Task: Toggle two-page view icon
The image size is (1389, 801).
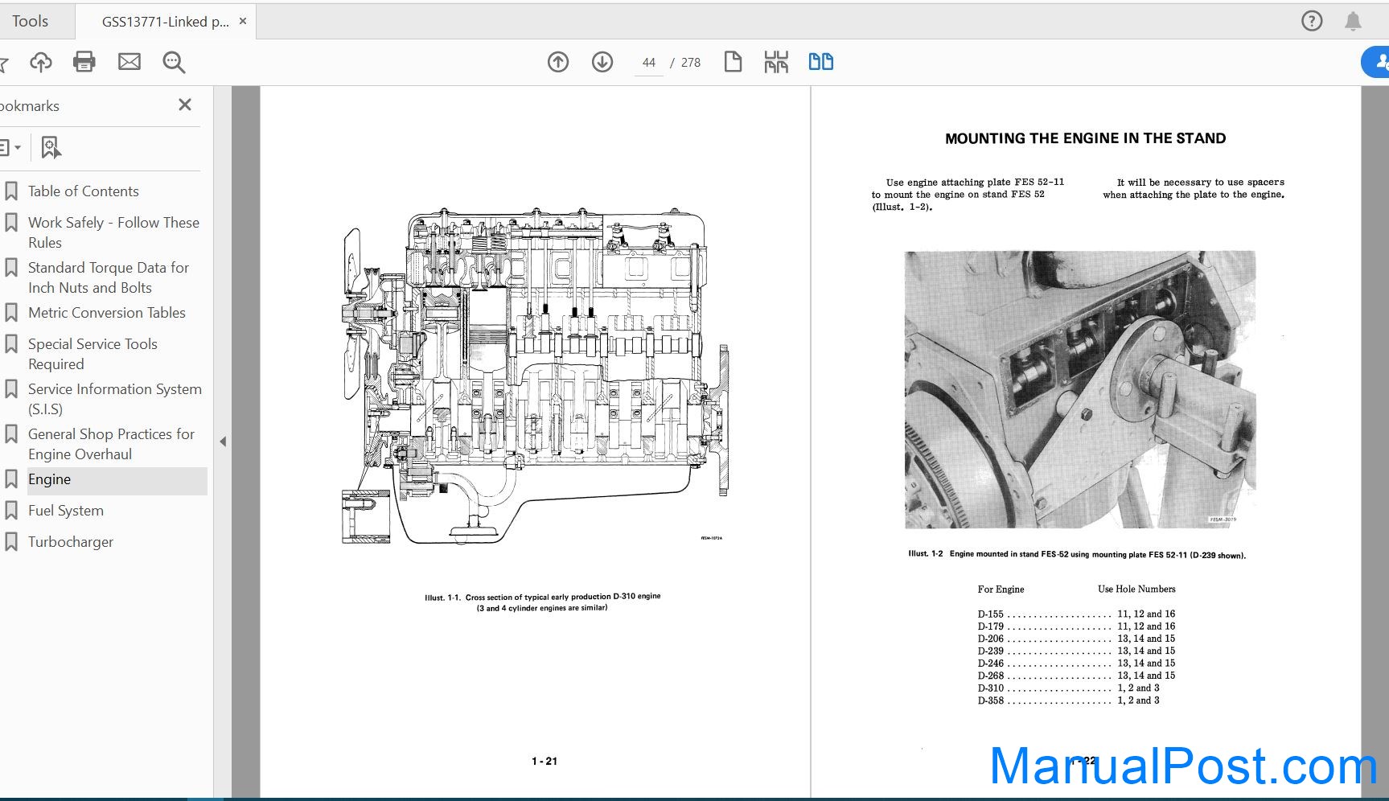Action: point(821,62)
